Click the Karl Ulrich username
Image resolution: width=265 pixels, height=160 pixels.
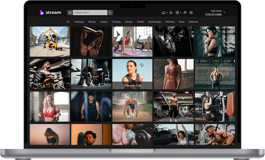[x=216, y=11]
